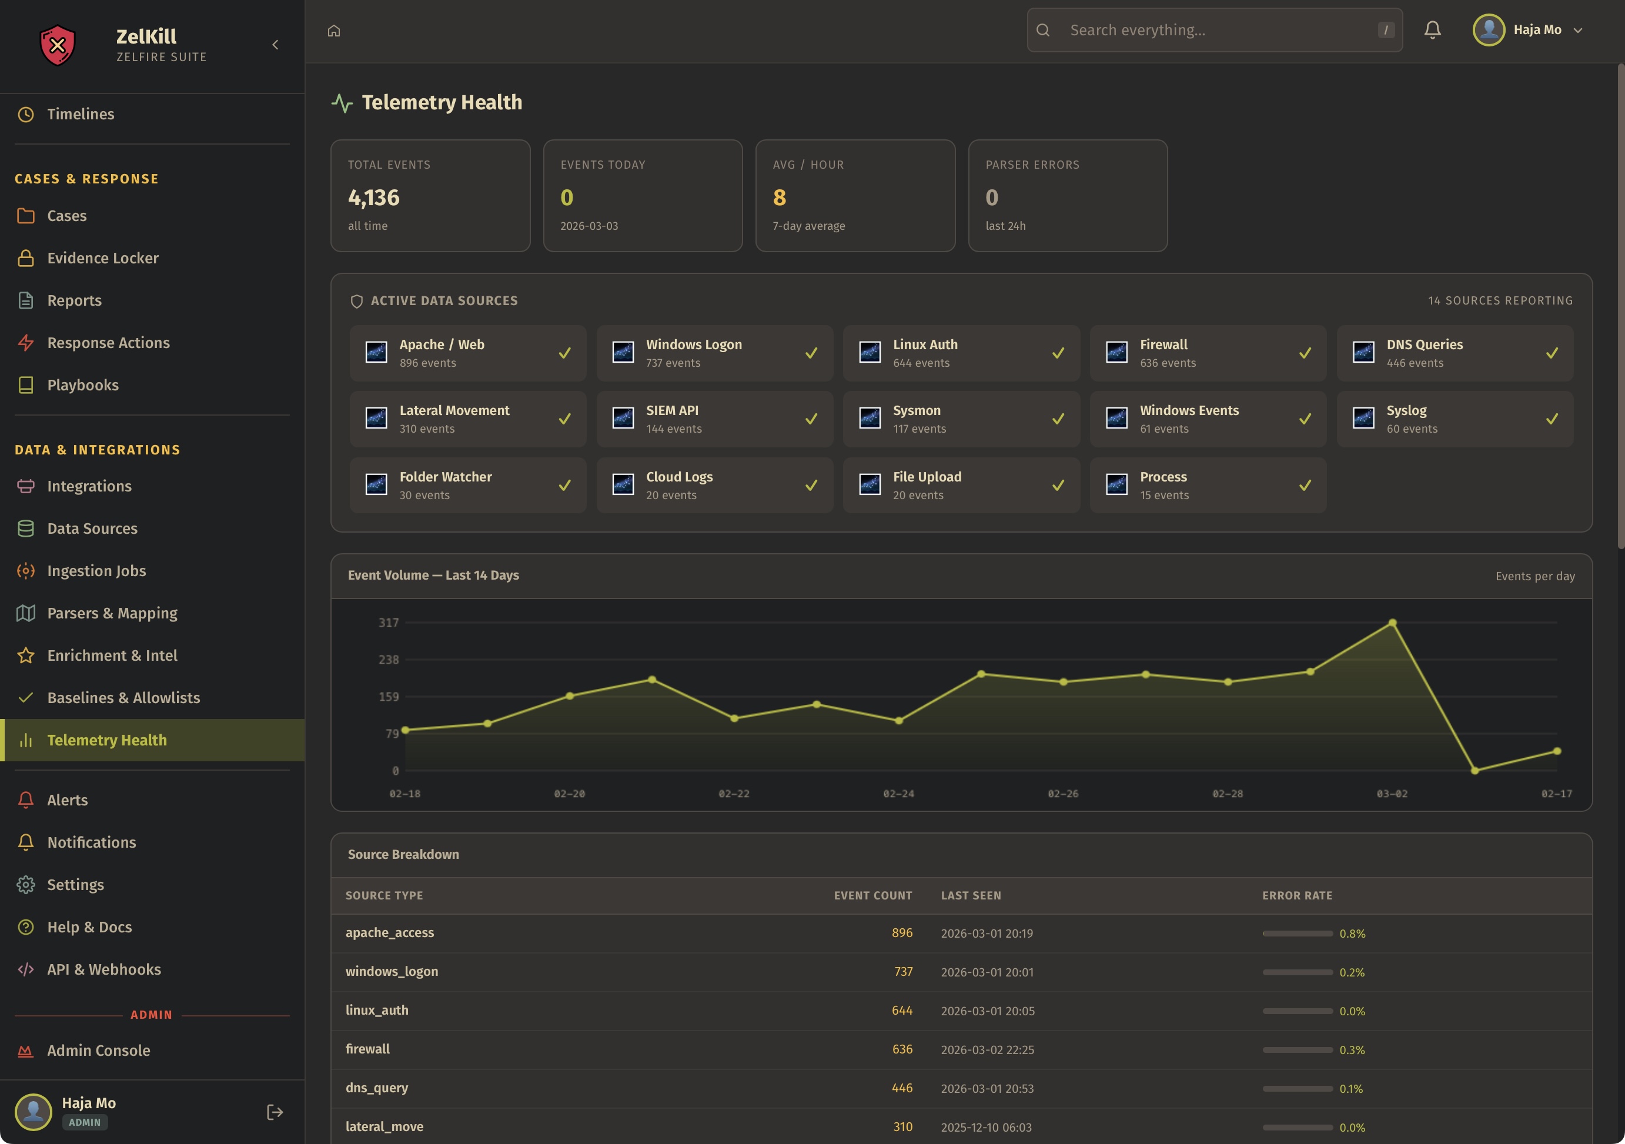
Task: Go to the Admin Console page
Action: (x=98, y=1051)
